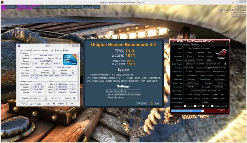
Task: Open the About tab in CPU-Z
Action: 67,50
